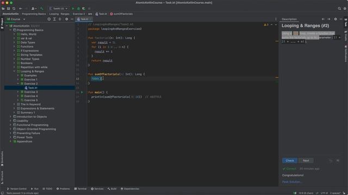Open the Problems tool window
Image resolution: width=348 pixels, height=195 pixels.
63,189
